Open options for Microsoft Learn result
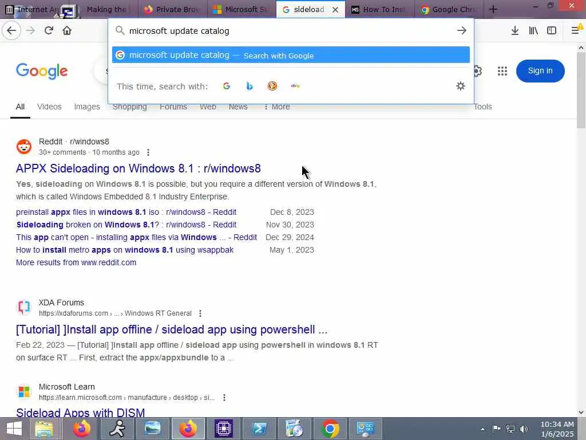 (224, 398)
